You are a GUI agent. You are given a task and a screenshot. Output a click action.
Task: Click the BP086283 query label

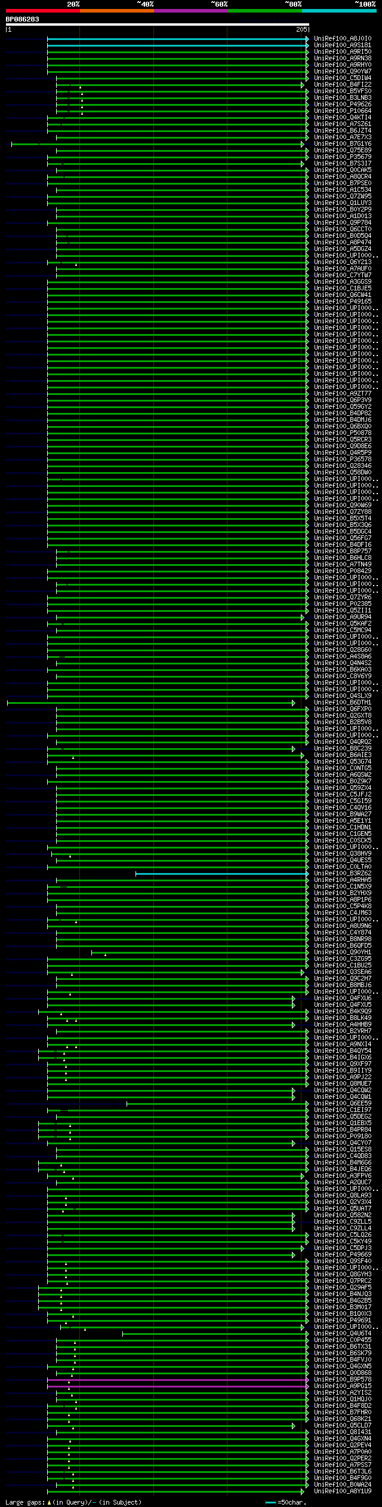tap(23, 19)
